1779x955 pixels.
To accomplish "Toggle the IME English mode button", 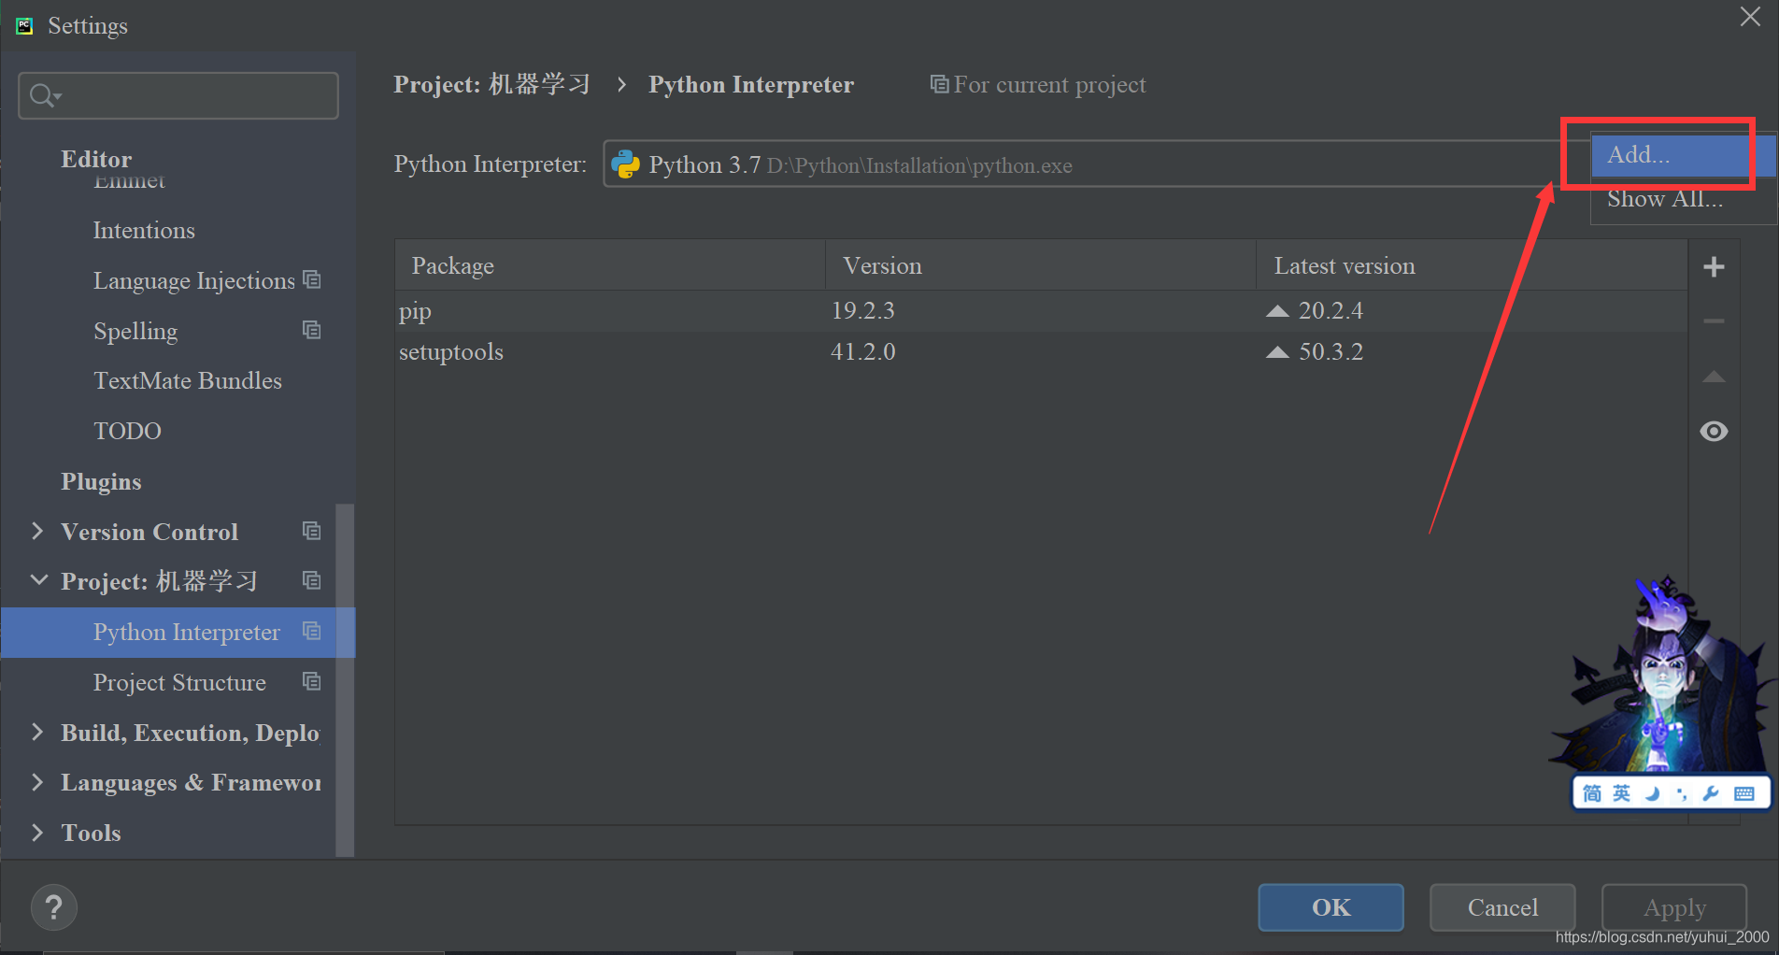I will point(1622,793).
